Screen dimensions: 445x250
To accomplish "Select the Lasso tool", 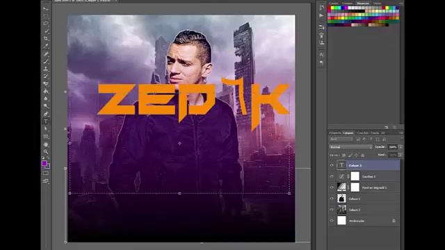I will pyautogui.click(x=46, y=23).
